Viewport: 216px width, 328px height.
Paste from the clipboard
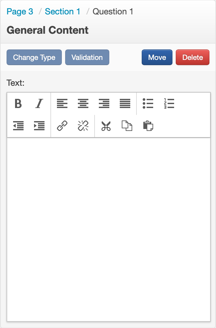tap(148, 126)
